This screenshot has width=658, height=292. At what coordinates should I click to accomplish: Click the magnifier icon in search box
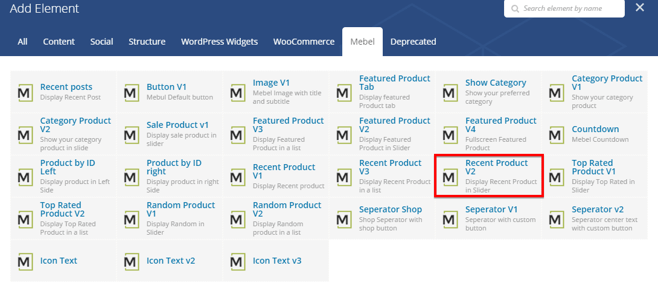[x=515, y=9]
